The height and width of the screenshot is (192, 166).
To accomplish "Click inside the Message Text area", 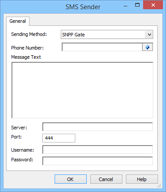I will click(x=82, y=90).
